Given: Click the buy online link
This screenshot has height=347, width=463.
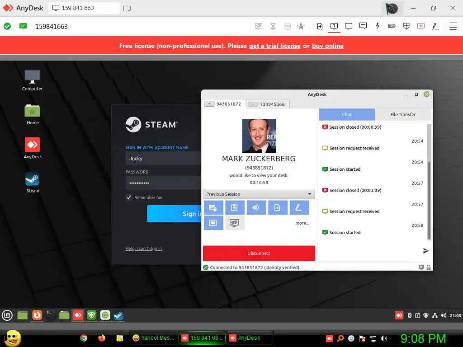Looking at the screenshot, I should [327, 46].
